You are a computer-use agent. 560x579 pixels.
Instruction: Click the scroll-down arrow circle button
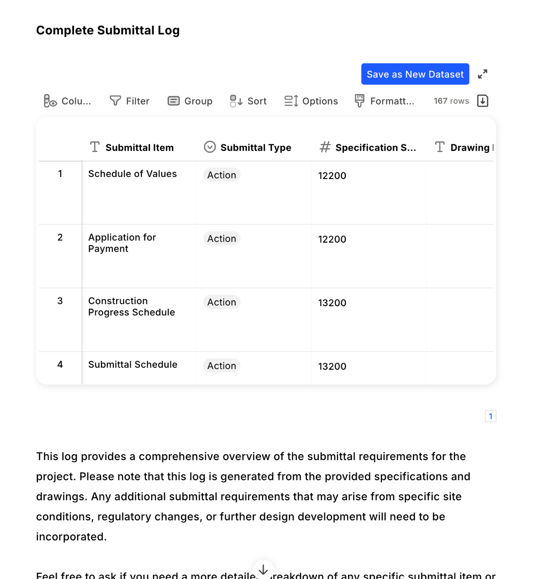(x=263, y=570)
